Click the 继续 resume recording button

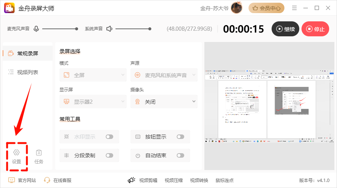coord(285,29)
